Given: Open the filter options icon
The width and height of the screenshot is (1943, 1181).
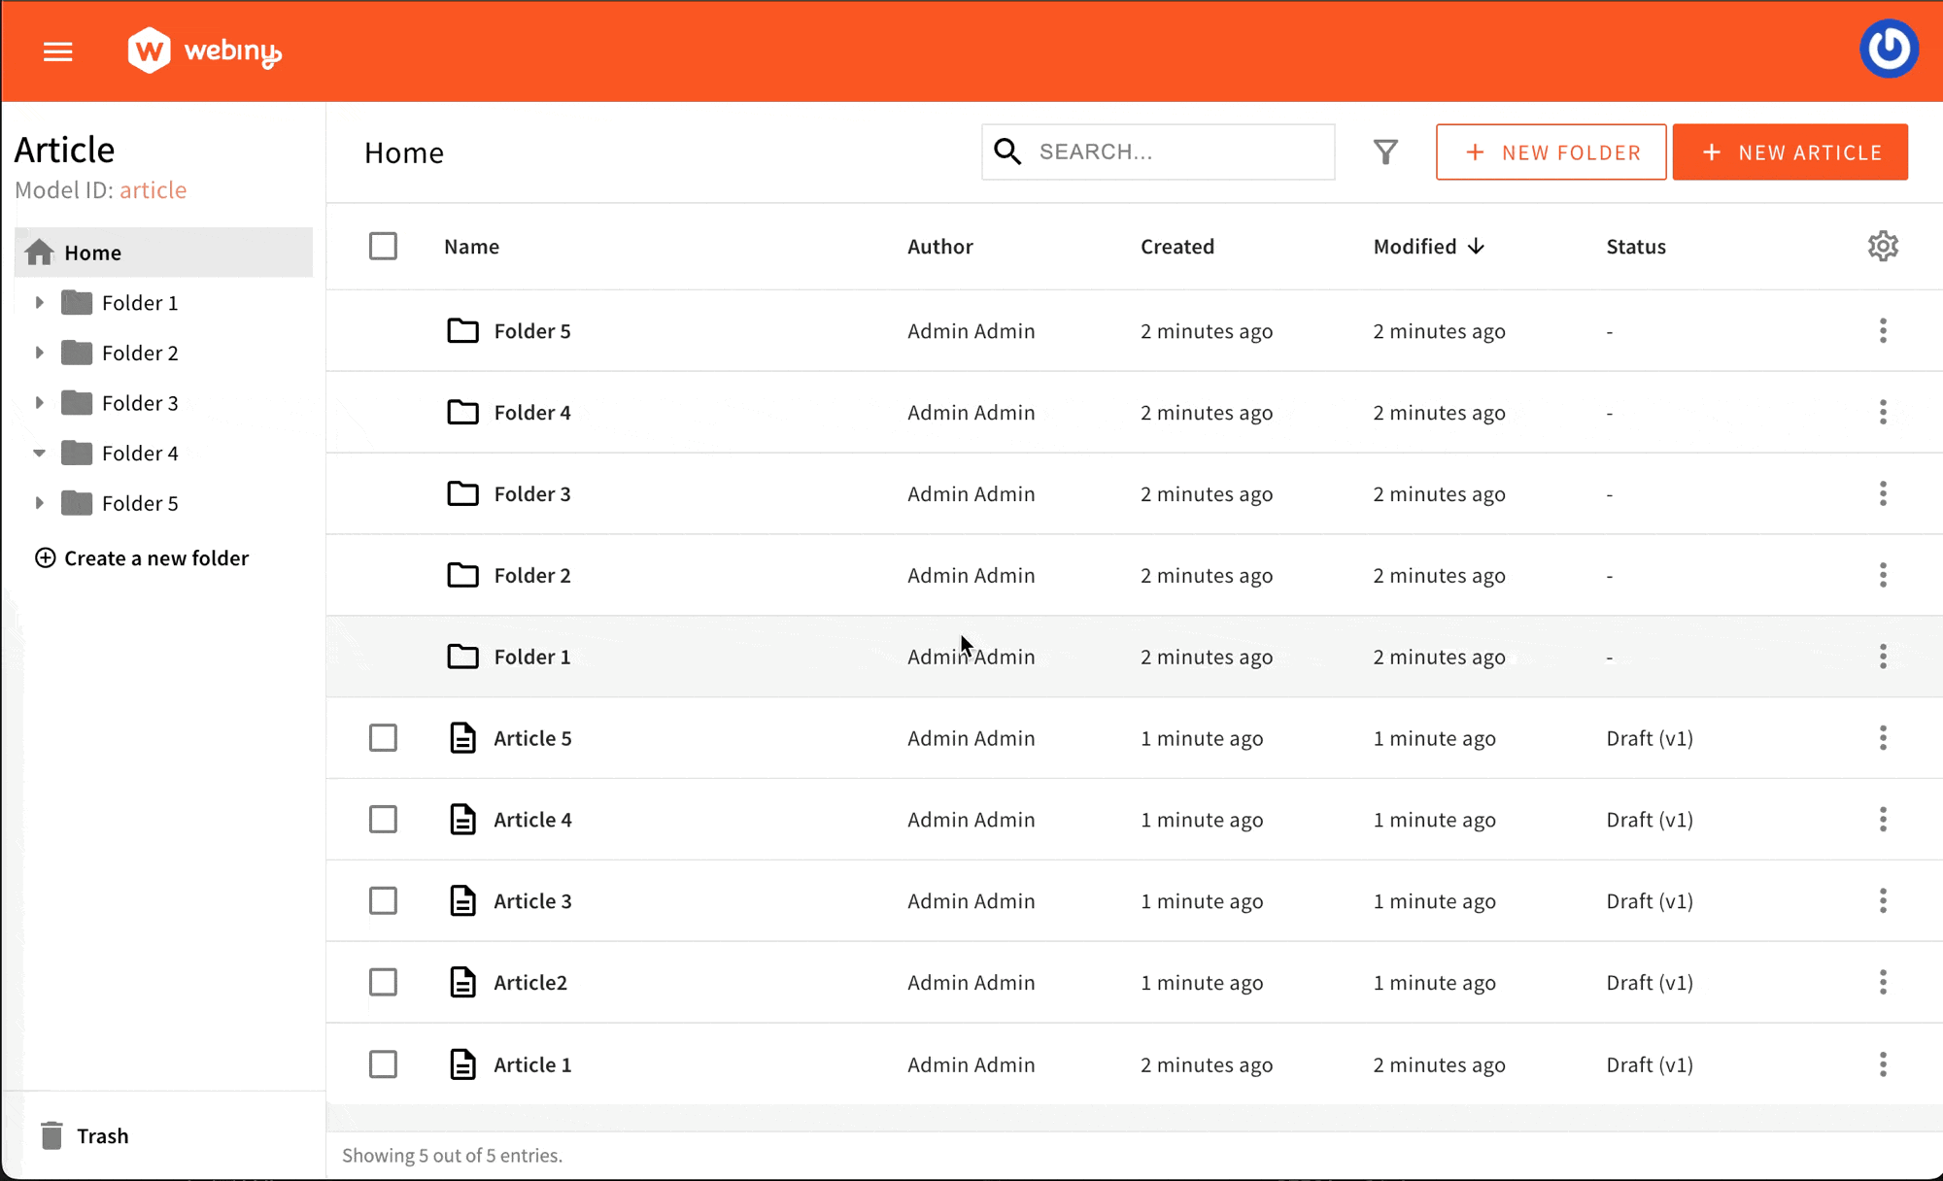Looking at the screenshot, I should pos(1386,152).
